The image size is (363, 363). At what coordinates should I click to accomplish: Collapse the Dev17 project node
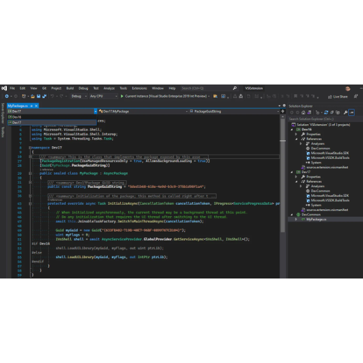pyautogui.click(x=292, y=172)
